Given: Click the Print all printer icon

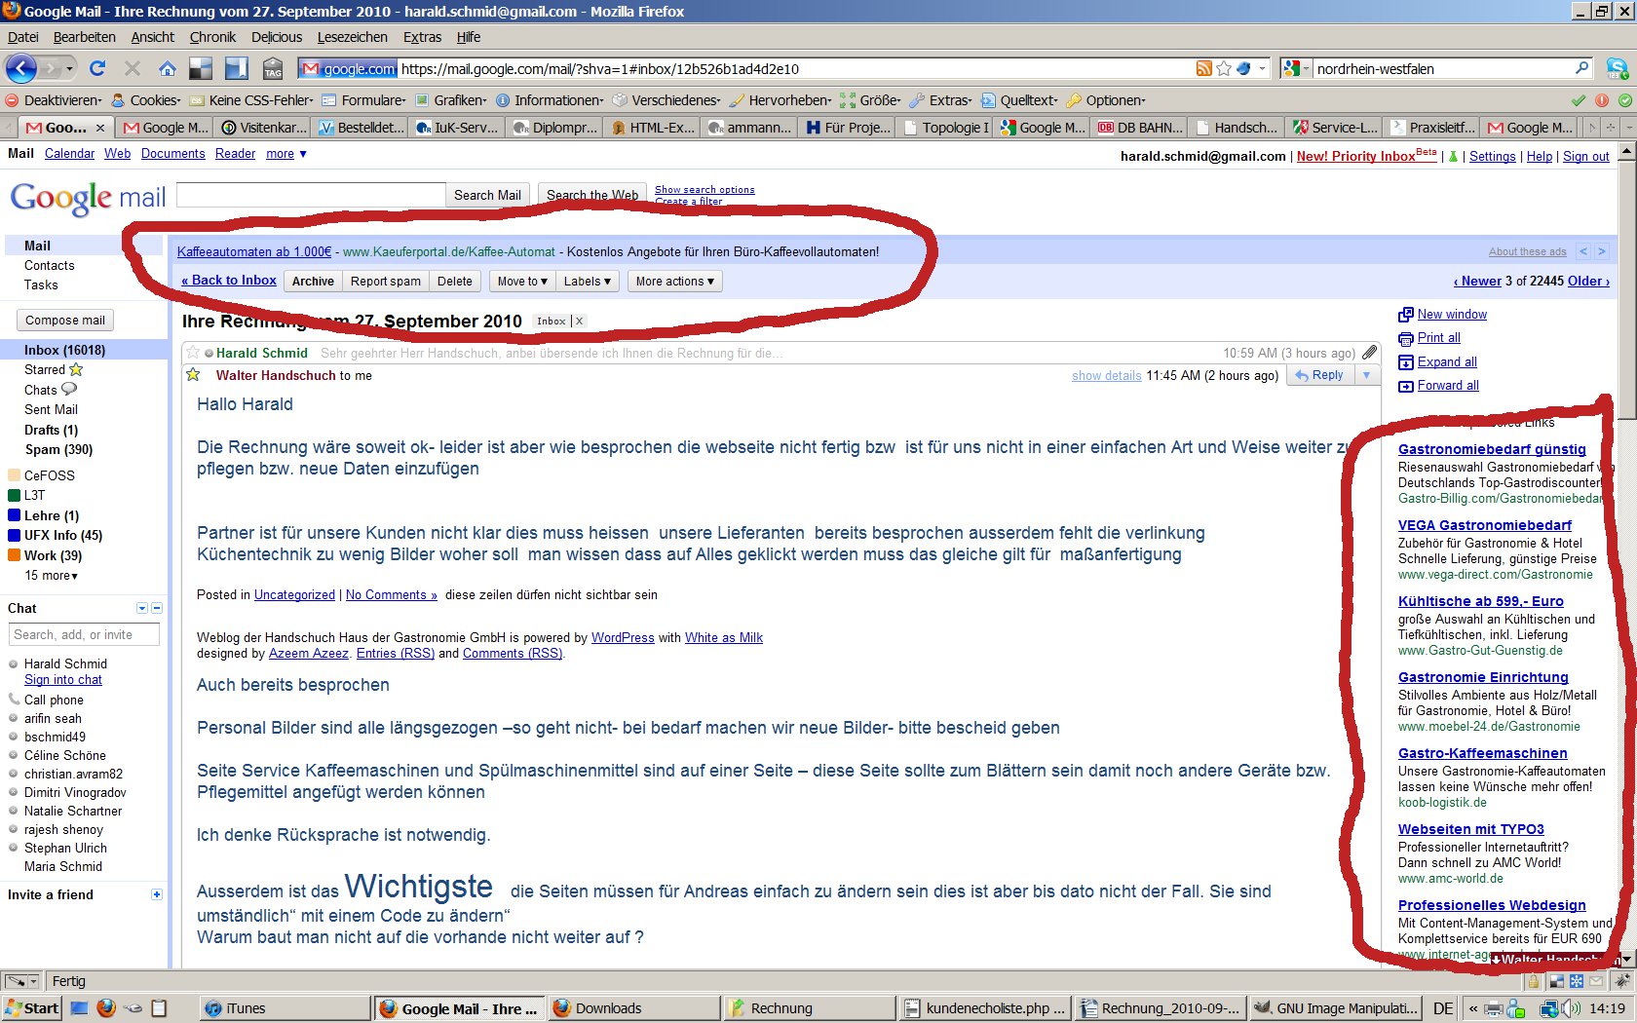Looking at the screenshot, I should (x=1405, y=338).
